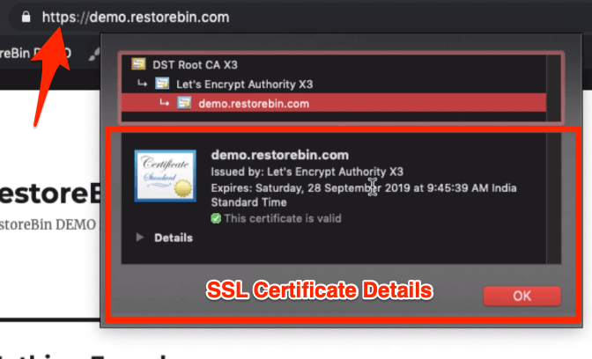This screenshot has height=359, width=592.
Task: Click bold demo.restorebin.com certificate title
Action: (x=280, y=155)
